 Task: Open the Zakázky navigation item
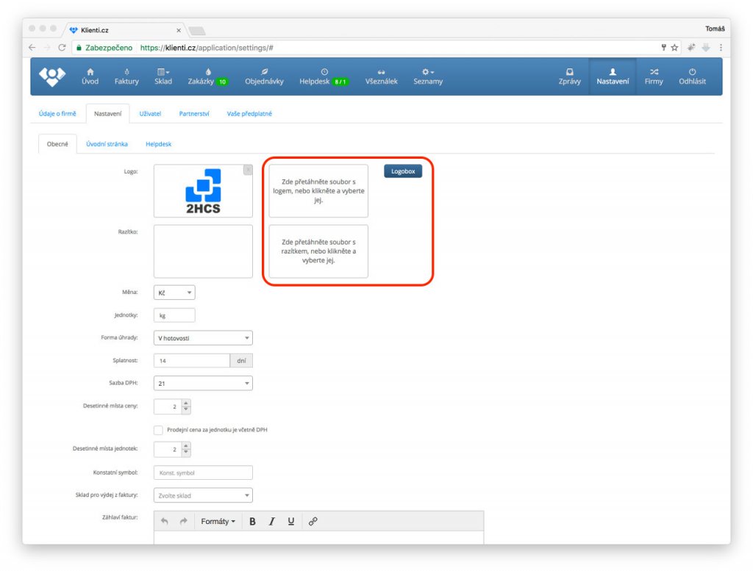pos(207,77)
